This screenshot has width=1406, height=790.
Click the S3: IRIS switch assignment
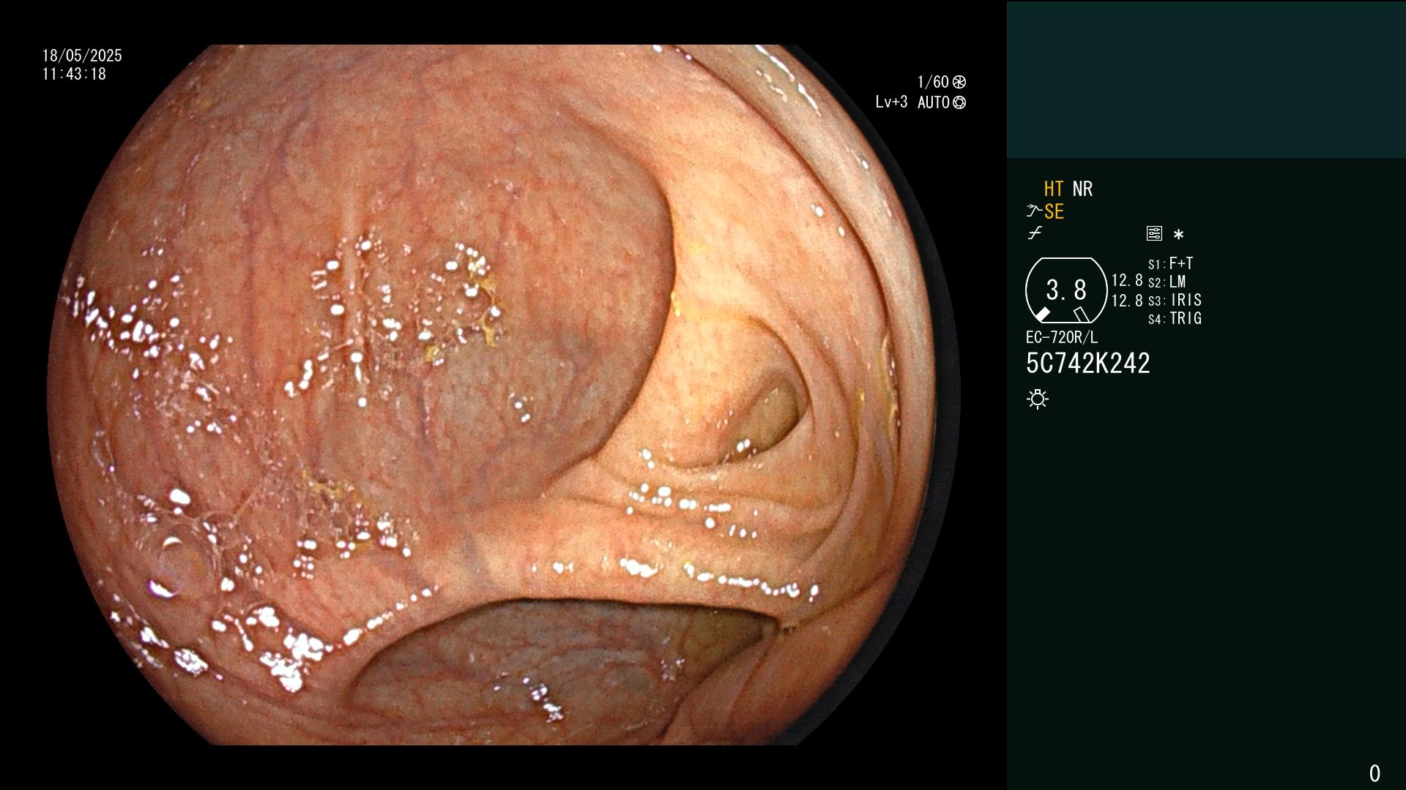pos(1175,301)
